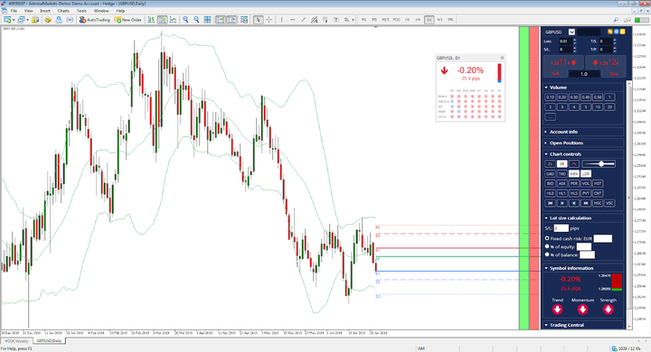The width and height of the screenshot is (651, 352).
Task: Select Fixed cash risk radio button
Action: (x=547, y=238)
